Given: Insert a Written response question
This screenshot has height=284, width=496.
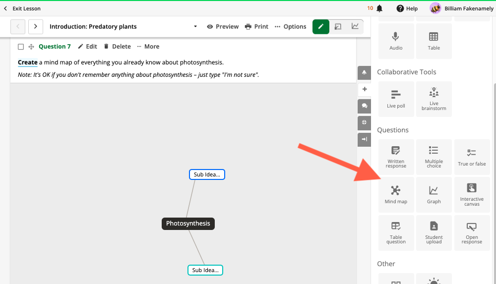Looking at the screenshot, I should click(x=396, y=157).
